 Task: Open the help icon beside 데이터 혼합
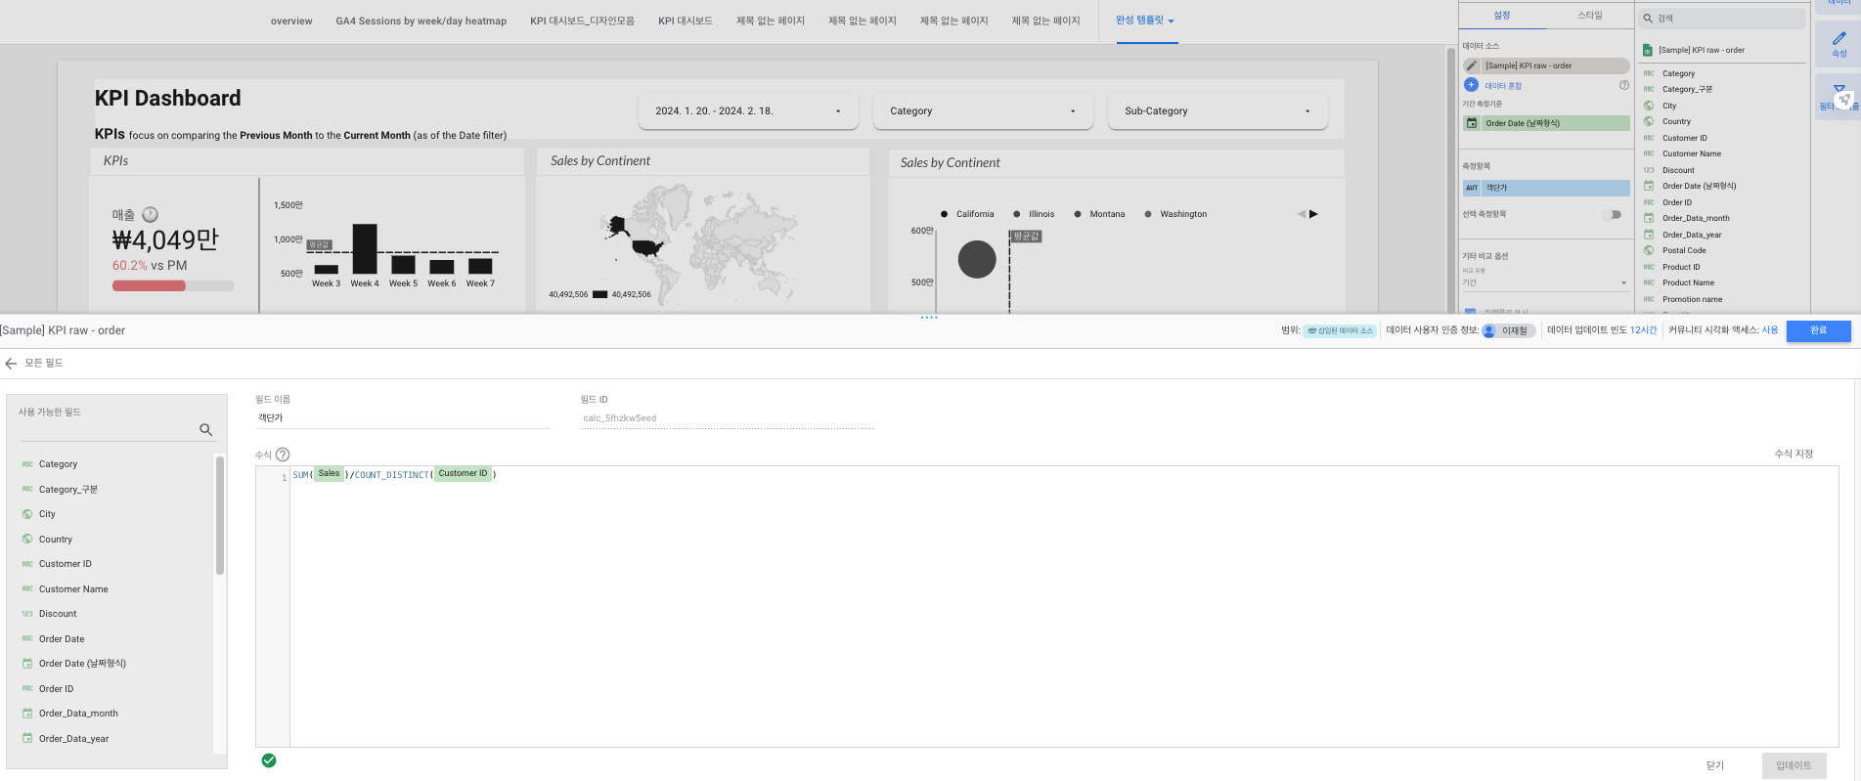pyautogui.click(x=1624, y=85)
